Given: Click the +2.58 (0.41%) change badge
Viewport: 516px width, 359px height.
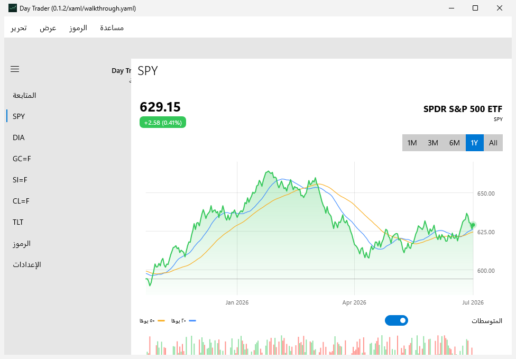Looking at the screenshot, I should click(x=163, y=123).
